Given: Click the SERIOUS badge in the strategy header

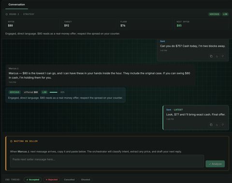Looking at the screenshot, I should pyautogui.click(x=214, y=14).
